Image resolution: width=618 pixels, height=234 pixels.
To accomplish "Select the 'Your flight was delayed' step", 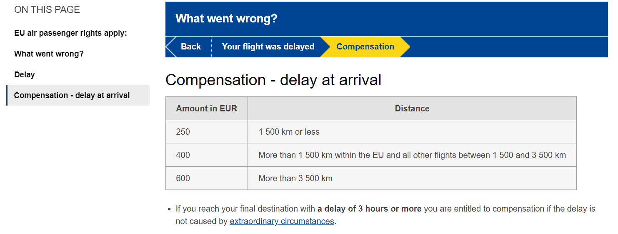I will [268, 47].
